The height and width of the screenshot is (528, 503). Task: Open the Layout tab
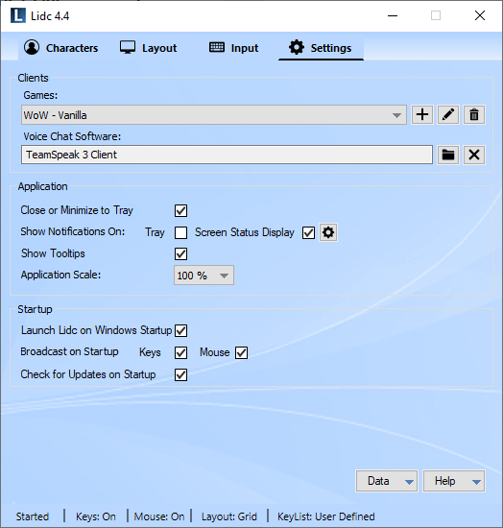point(148,48)
